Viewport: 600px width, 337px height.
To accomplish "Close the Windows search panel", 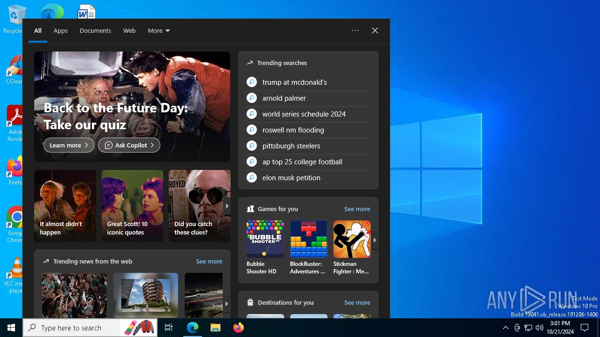I will [375, 30].
